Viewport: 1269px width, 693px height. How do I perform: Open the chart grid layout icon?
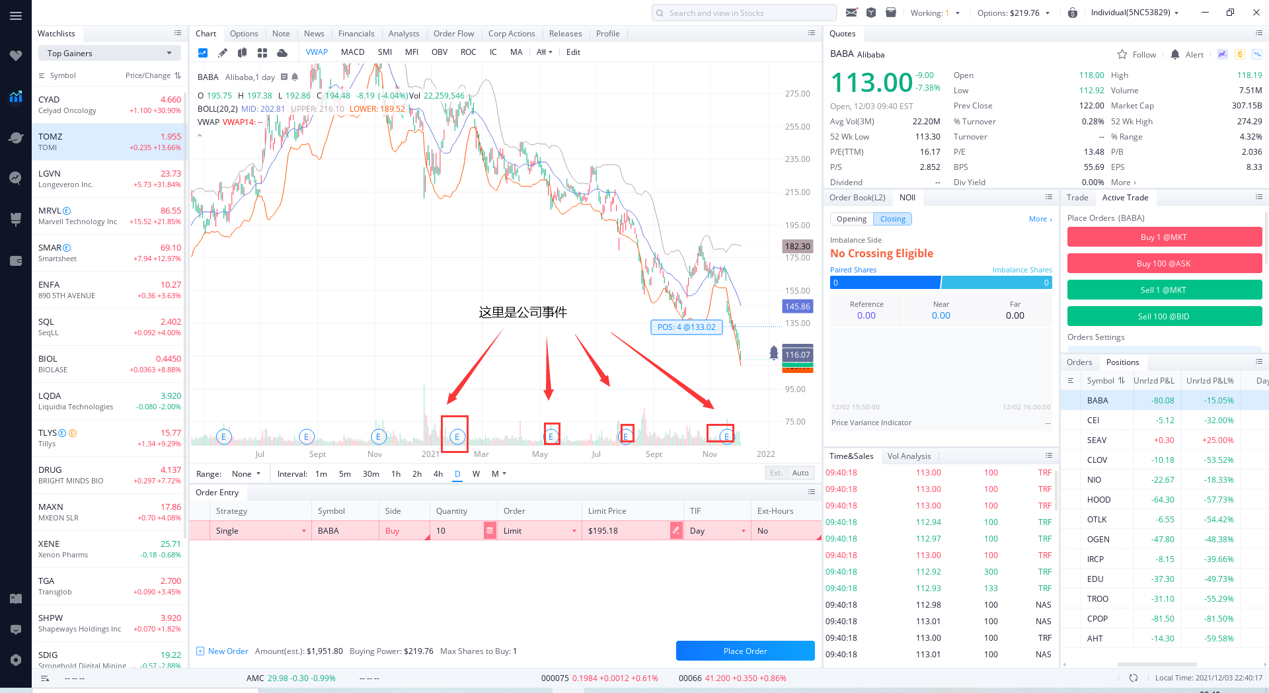click(262, 52)
